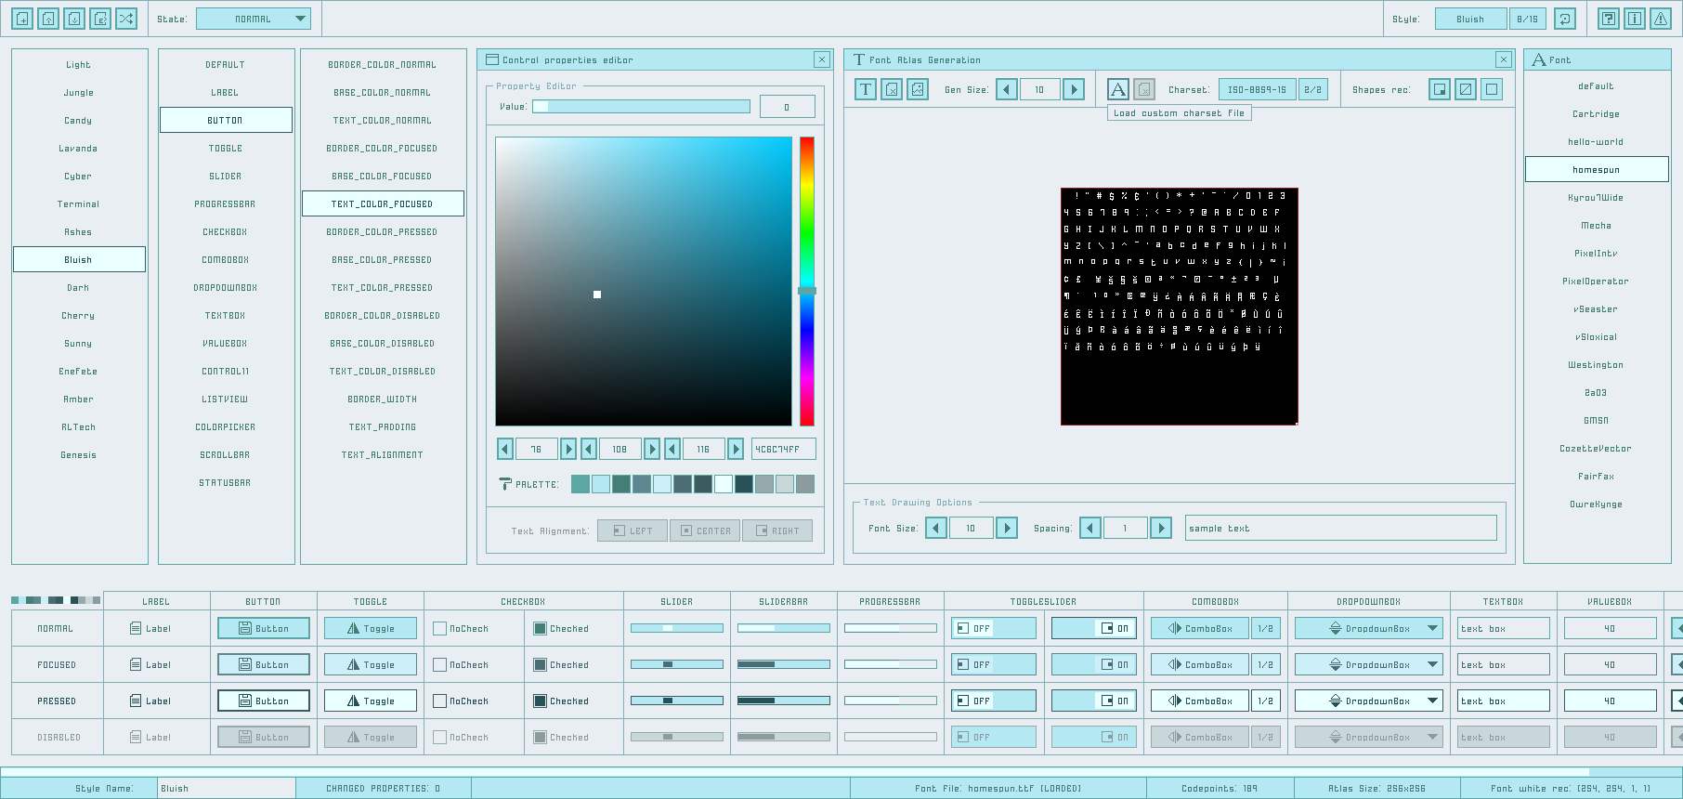Expand the DropdownBox in the NORMAL row
The image size is (1683, 799).
[x=1368, y=629]
